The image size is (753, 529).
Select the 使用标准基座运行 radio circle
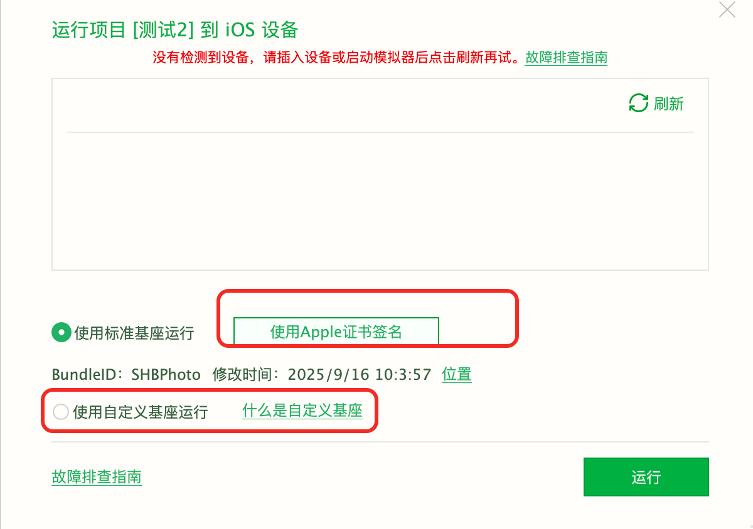[x=61, y=333]
